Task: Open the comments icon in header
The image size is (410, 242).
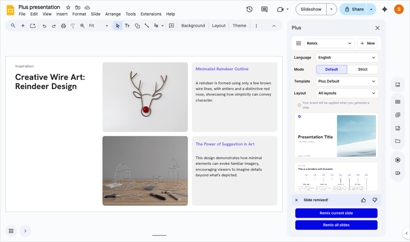Action: coord(264,9)
